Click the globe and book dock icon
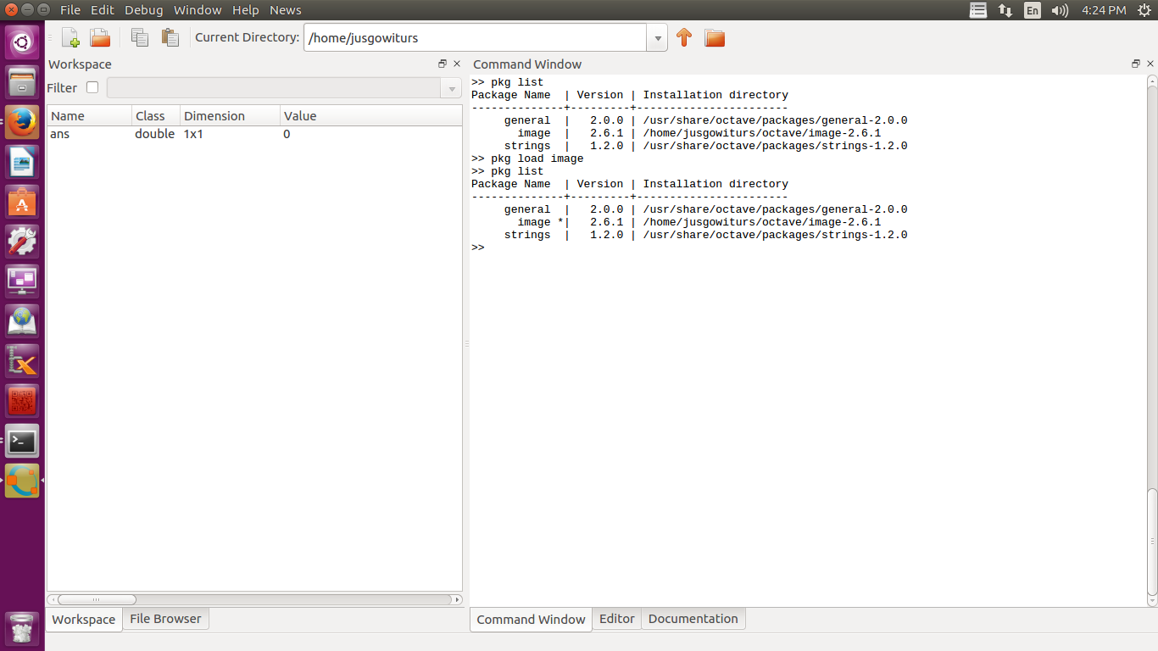Viewport: 1158px width, 651px height. pyautogui.click(x=22, y=321)
